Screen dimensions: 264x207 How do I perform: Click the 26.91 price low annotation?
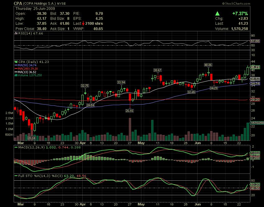coord(130,111)
